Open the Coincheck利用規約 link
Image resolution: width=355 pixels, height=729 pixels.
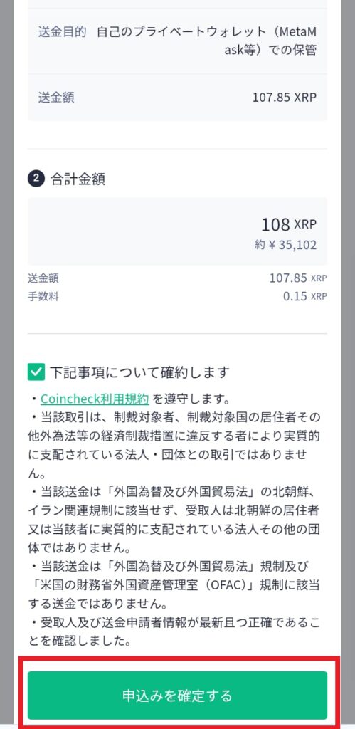click(x=95, y=399)
